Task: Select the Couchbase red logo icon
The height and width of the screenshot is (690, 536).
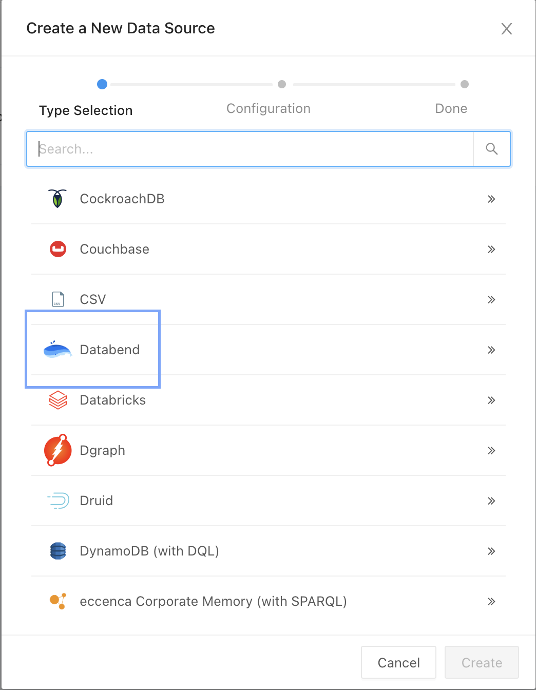Action: 58,249
